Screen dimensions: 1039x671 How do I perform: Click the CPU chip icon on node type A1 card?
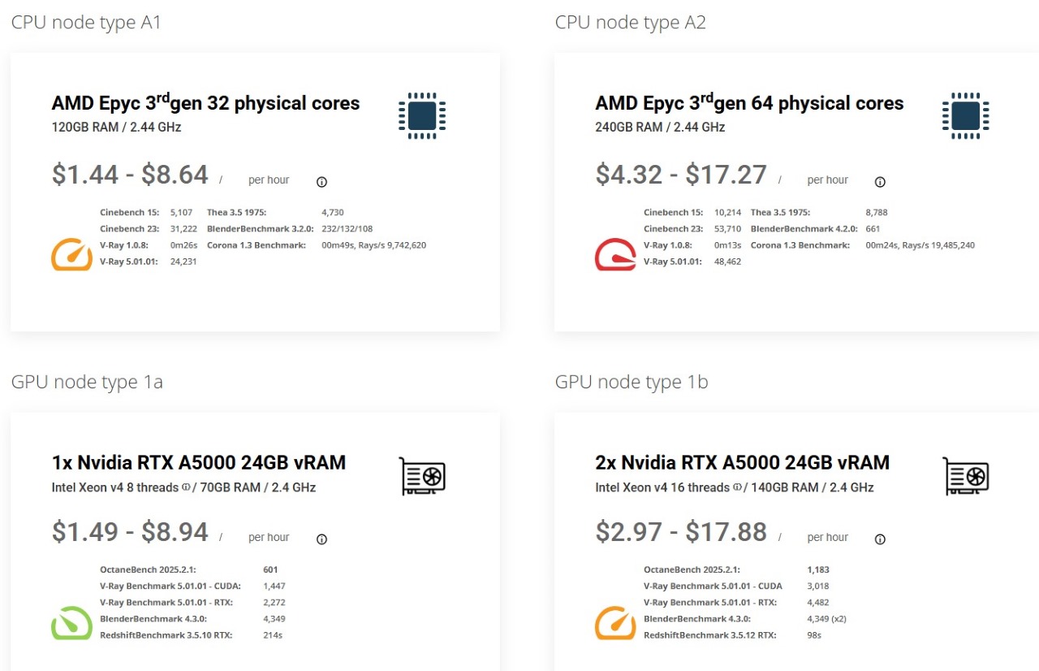[x=420, y=115]
